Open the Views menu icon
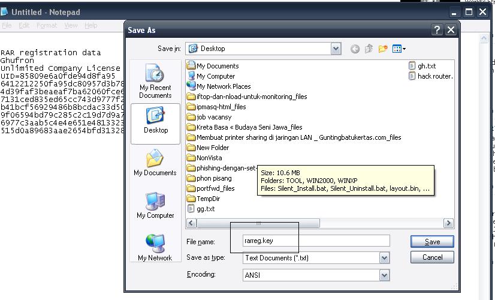This screenshot has width=495, height=300. point(399,49)
